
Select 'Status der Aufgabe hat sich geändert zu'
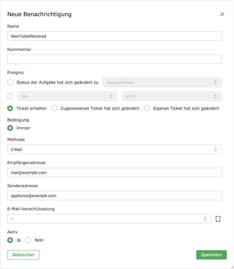click(x=10, y=82)
